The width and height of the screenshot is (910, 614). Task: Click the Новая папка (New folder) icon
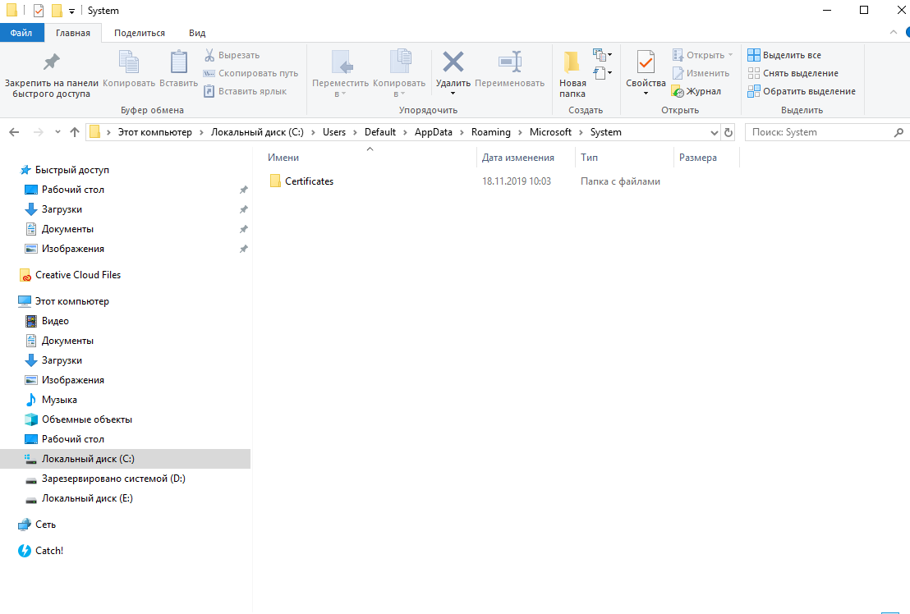(572, 63)
